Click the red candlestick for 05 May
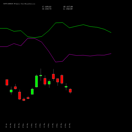This screenshot has height=132, width=132. click(x=15, y=88)
